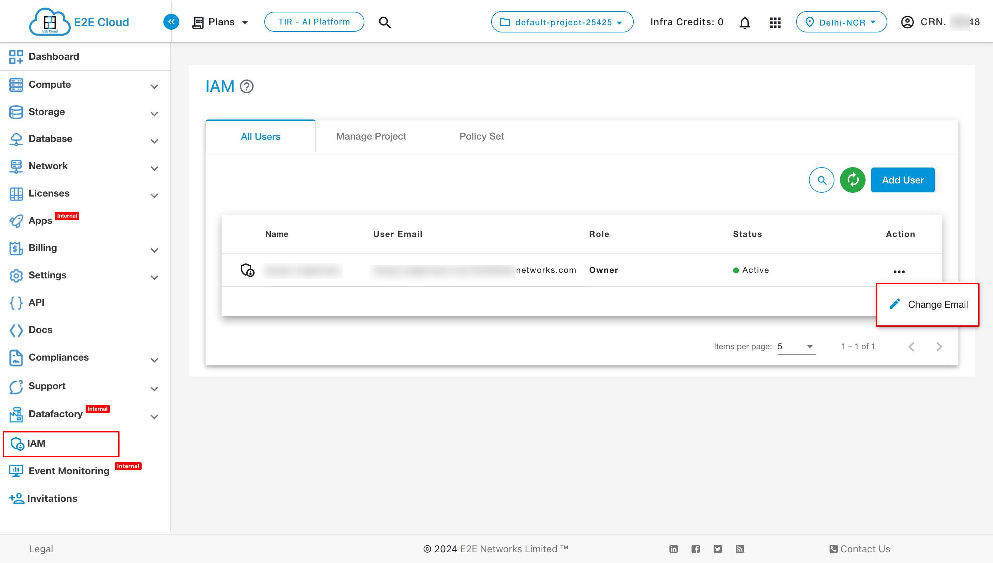993x563 pixels.
Task: Click the Network sidebar icon
Action: (x=16, y=166)
